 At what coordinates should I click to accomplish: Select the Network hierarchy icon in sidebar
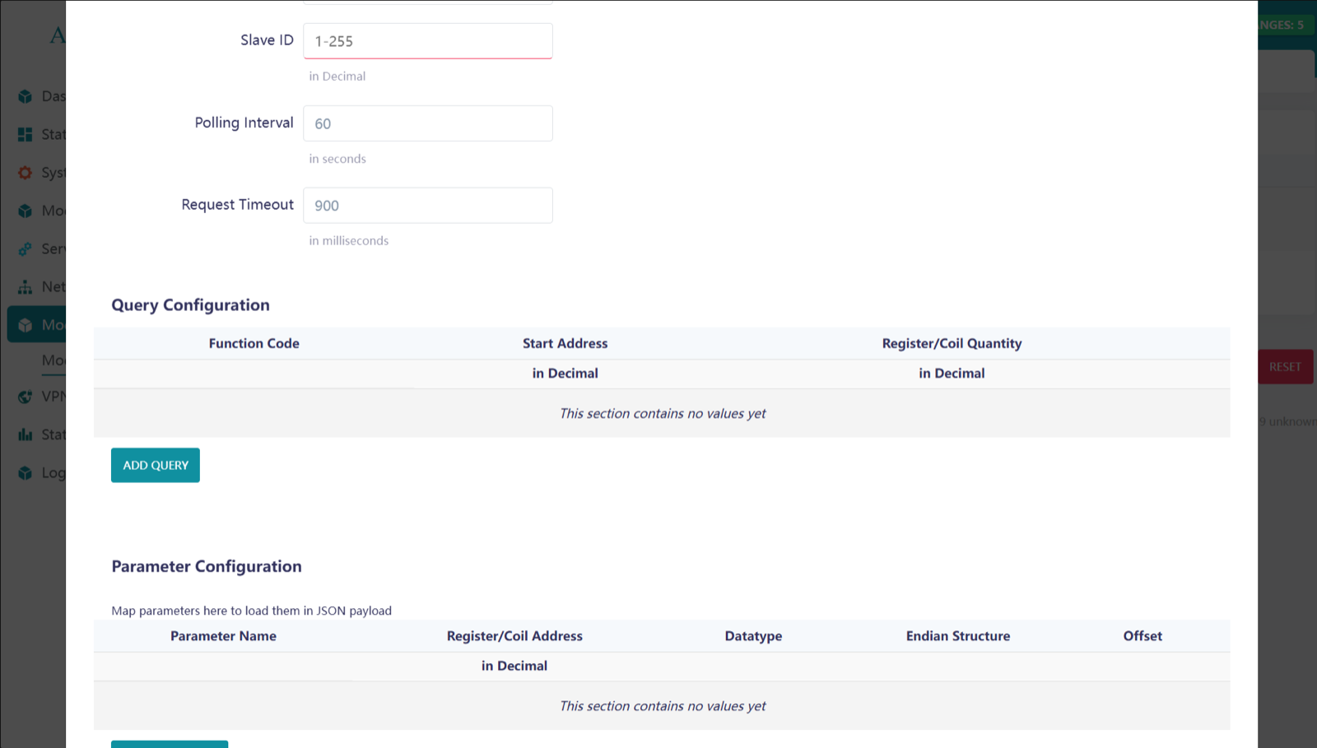tap(26, 287)
